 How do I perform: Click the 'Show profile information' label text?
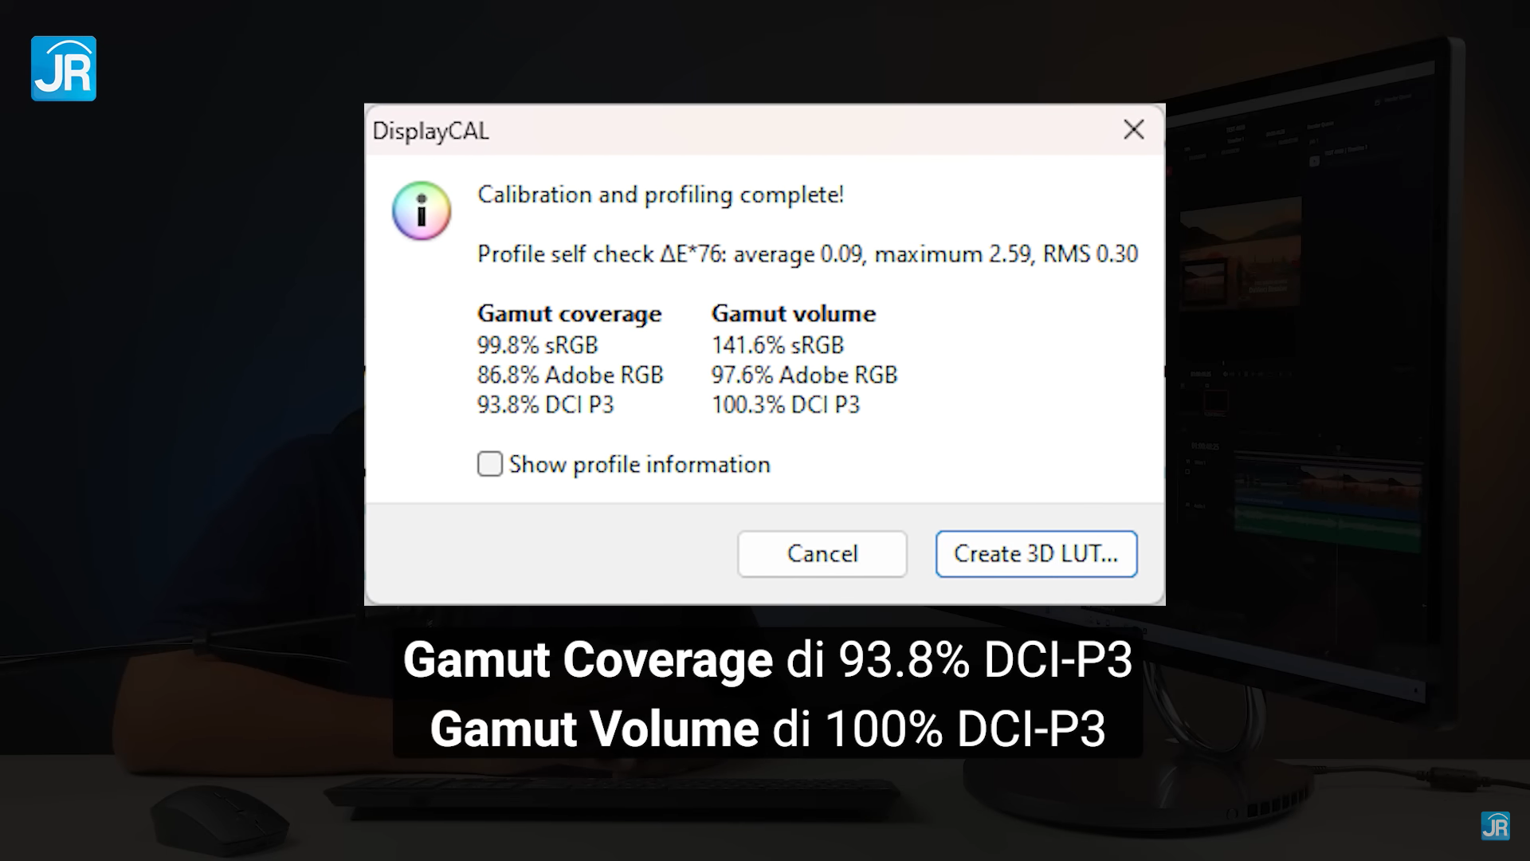tap(639, 465)
